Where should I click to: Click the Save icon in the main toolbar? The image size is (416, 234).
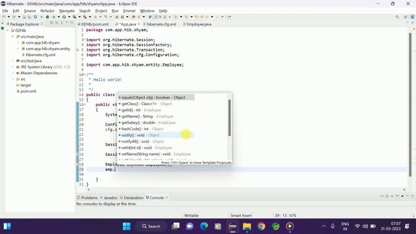click(24, 17)
